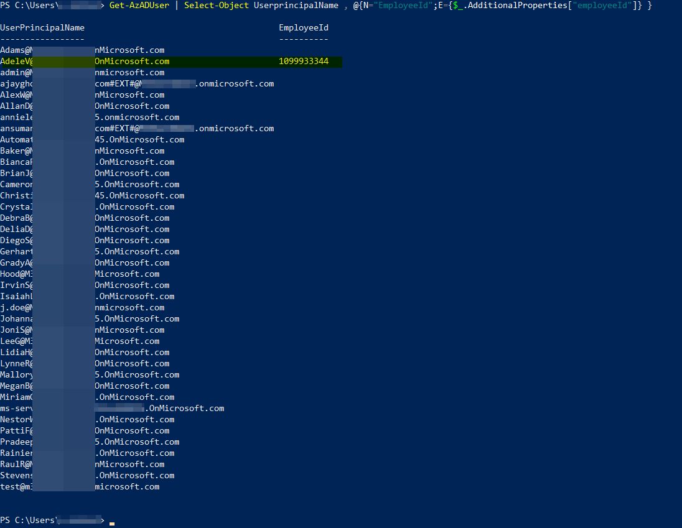Click the Nestor user entry
This screenshot has width=682, height=528.
[x=87, y=419]
